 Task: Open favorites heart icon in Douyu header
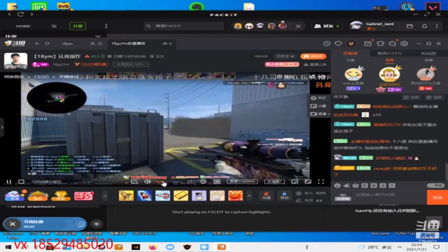(x=338, y=44)
